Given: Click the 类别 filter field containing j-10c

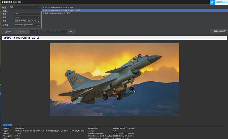Looking at the screenshot, I should 26,14.
